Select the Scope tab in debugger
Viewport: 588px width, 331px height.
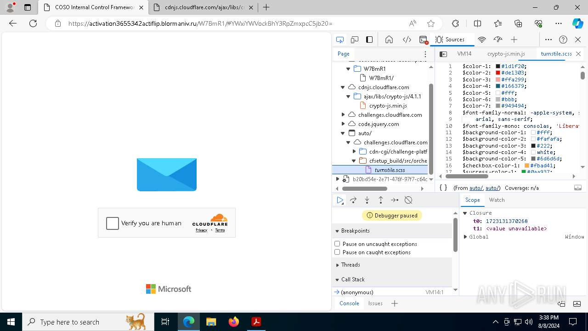click(472, 200)
